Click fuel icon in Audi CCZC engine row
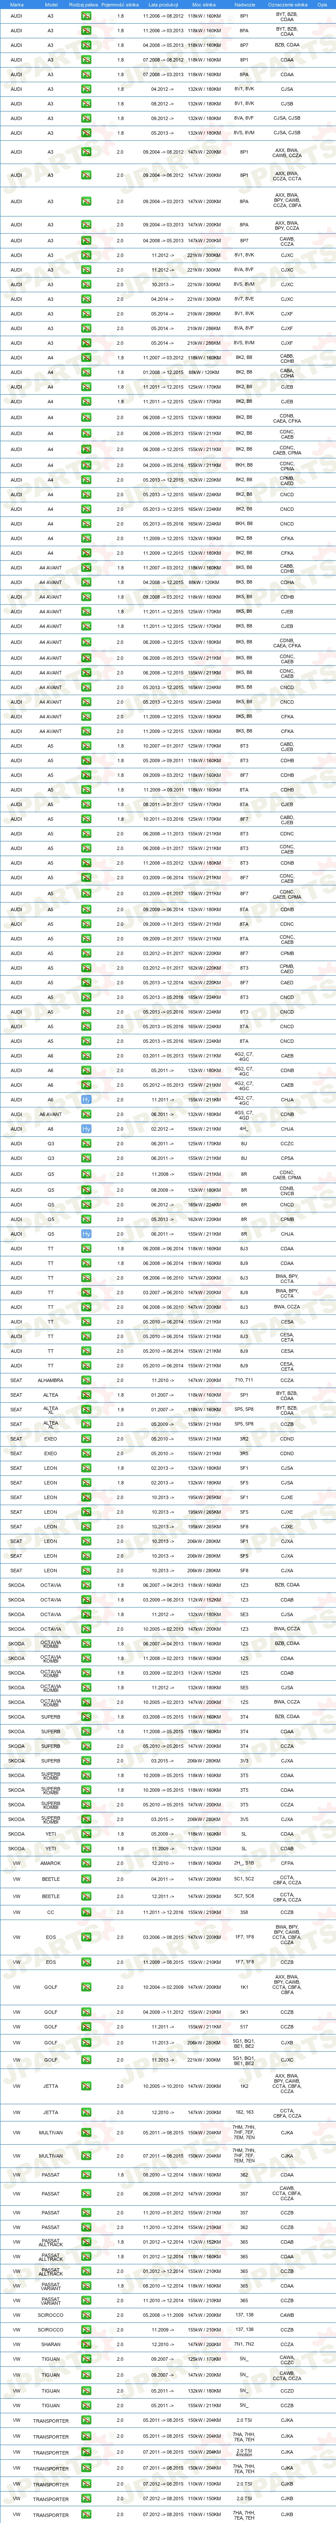 (x=86, y=1144)
